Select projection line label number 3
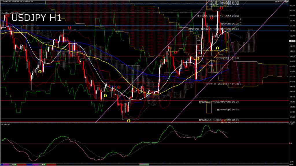 241,37
